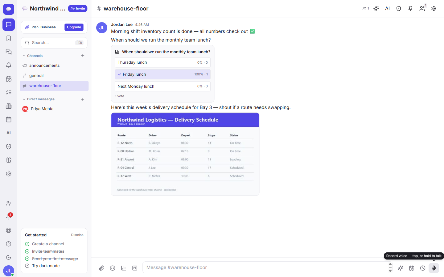
Task: Click the add-user icon in left rail
Action: coord(9,203)
